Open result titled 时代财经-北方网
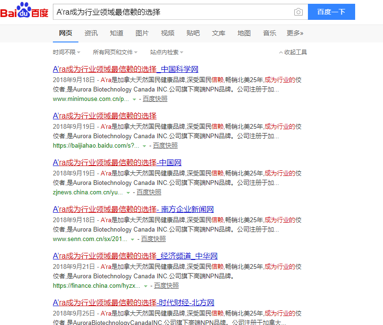The width and height of the screenshot is (383, 325). tap(133, 302)
